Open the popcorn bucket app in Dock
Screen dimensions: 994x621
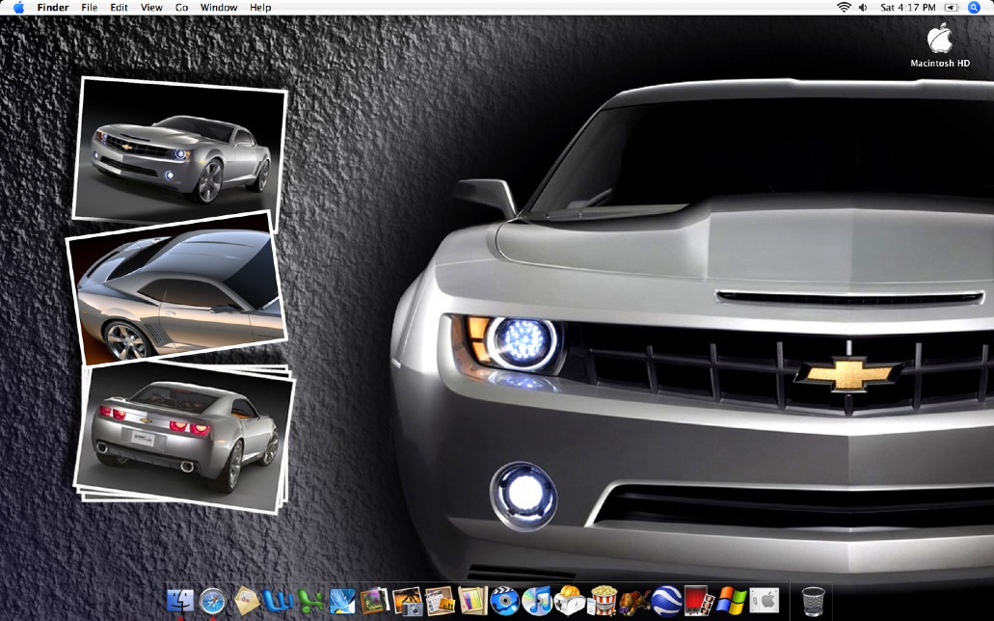click(x=603, y=600)
